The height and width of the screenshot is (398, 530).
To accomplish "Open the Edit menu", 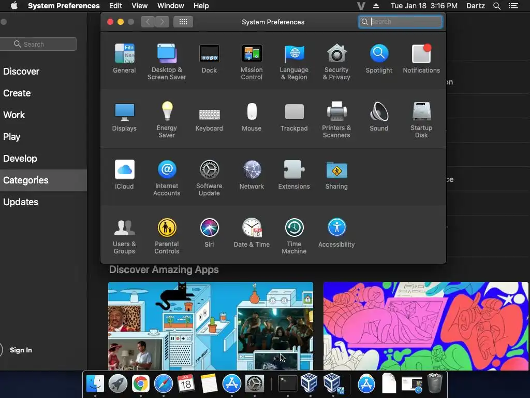I will [115, 6].
